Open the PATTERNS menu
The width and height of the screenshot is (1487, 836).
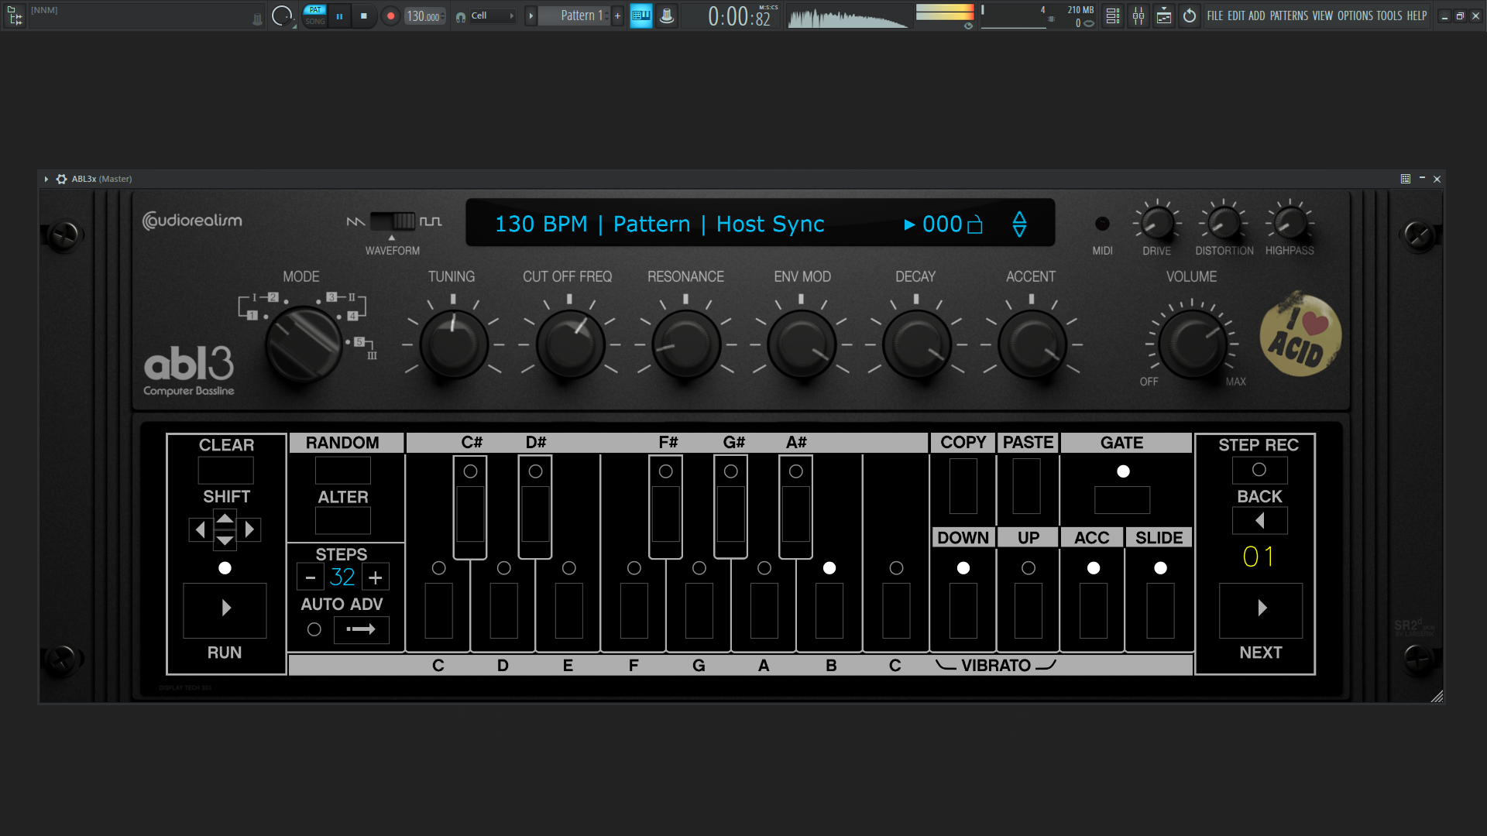(1289, 15)
